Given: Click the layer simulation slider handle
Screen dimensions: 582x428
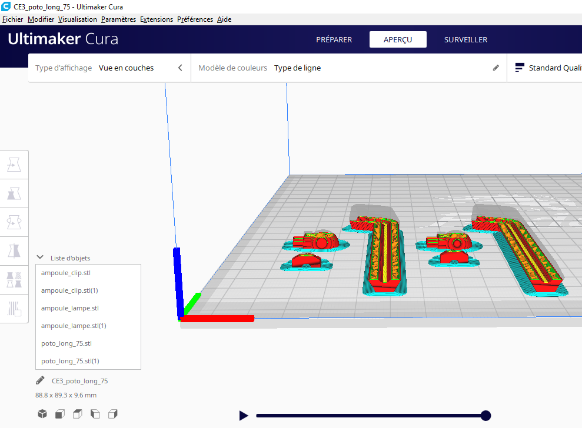Looking at the screenshot, I should [485, 416].
